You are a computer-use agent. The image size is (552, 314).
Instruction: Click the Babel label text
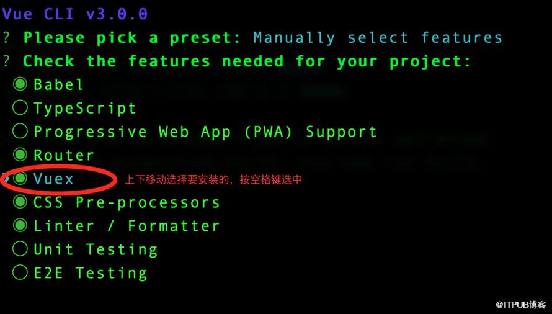point(58,84)
